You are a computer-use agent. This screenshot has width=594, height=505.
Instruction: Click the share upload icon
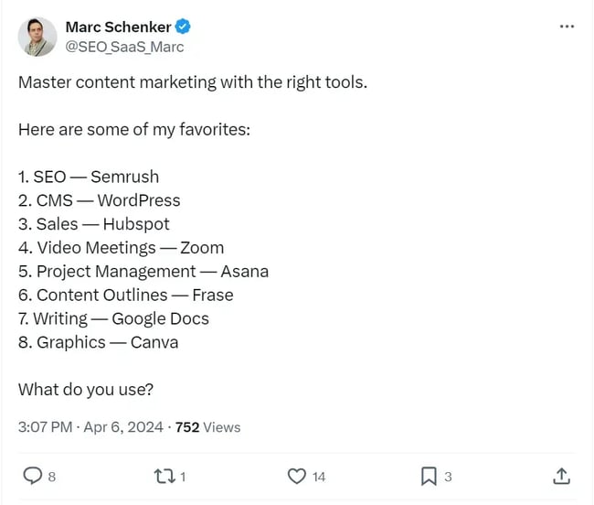(x=562, y=476)
